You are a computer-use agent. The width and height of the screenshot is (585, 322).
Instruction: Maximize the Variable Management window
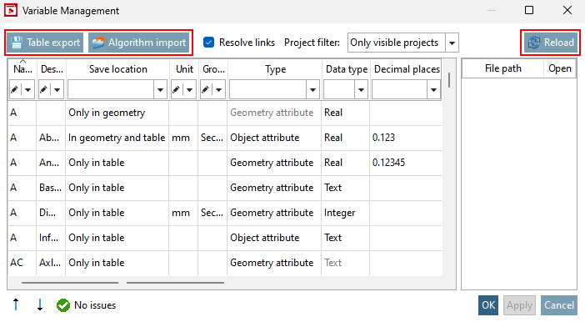click(x=529, y=10)
